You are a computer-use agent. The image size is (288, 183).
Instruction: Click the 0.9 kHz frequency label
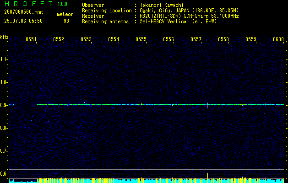[4, 105]
